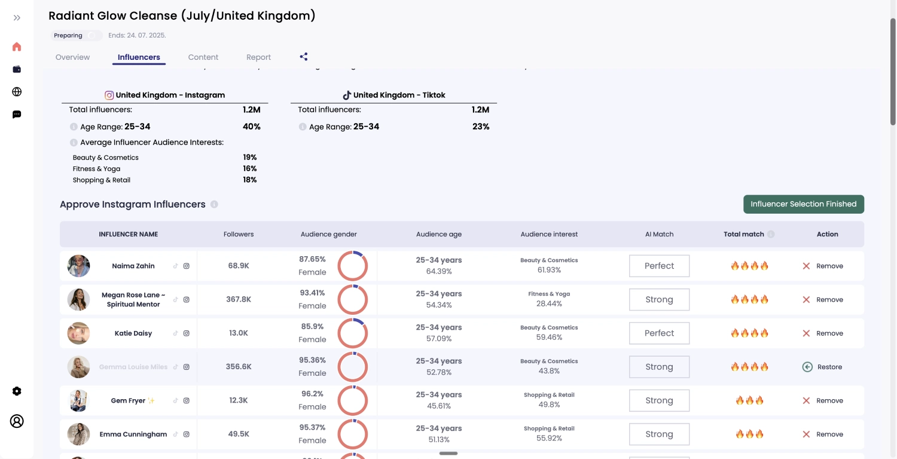Open Katie Daisy's Instagram icon
The width and height of the screenshot is (897, 459).
[x=187, y=333]
